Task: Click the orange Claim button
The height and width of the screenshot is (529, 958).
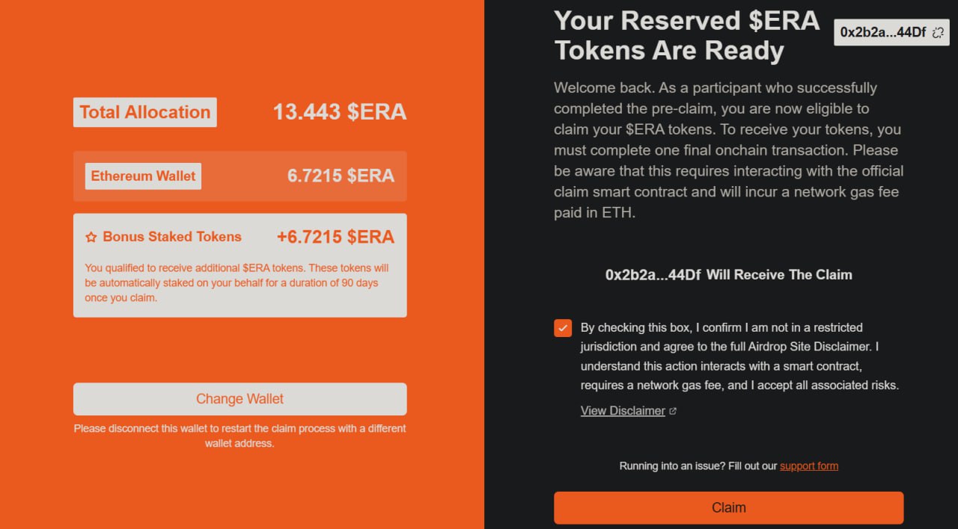Action: pos(728,508)
